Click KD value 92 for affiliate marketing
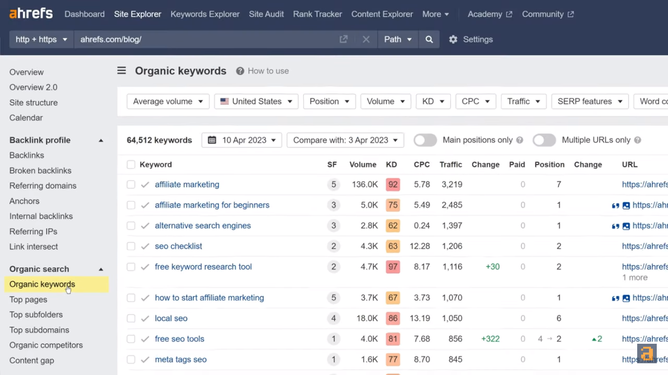Image resolution: width=668 pixels, height=375 pixels. 393,185
